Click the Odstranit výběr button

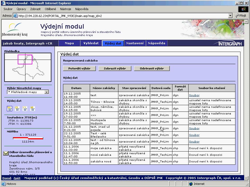pos(152,68)
